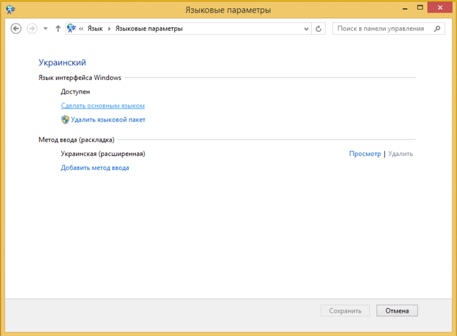Open the breadcrumb arrow after Язык

[109, 29]
